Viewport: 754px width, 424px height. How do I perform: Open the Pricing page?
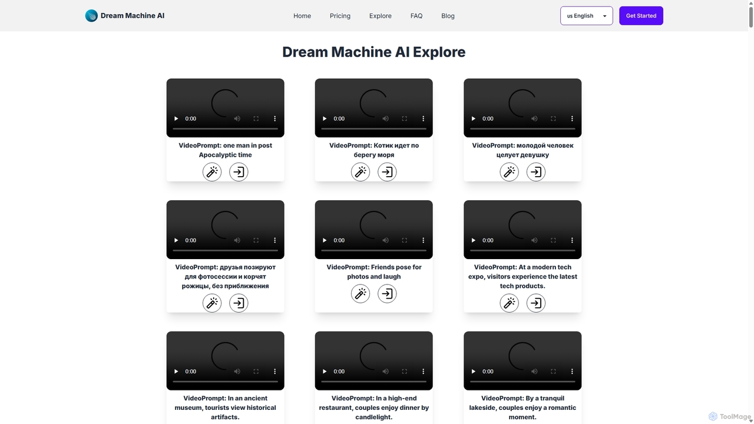(x=340, y=16)
